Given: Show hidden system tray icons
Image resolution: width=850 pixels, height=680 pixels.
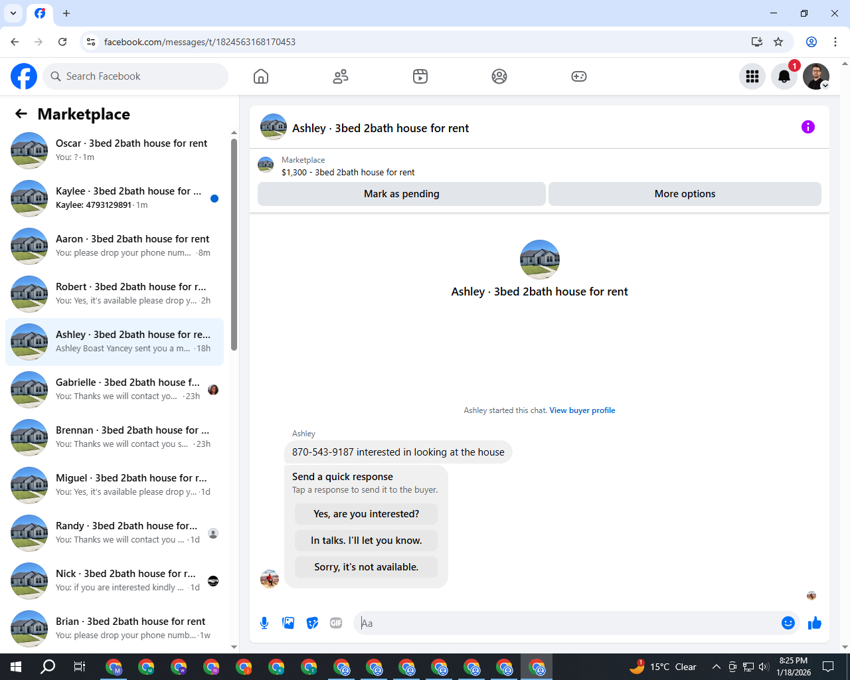Looking at the screenshot, I should tap(716, 667).
